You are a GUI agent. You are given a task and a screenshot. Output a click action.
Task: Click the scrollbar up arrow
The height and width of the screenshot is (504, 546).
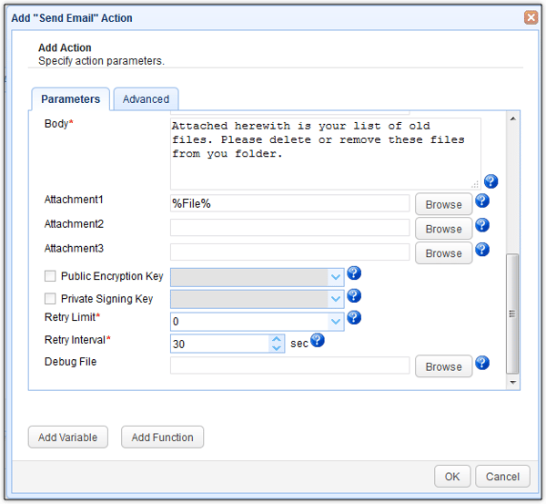coord(513,118)
